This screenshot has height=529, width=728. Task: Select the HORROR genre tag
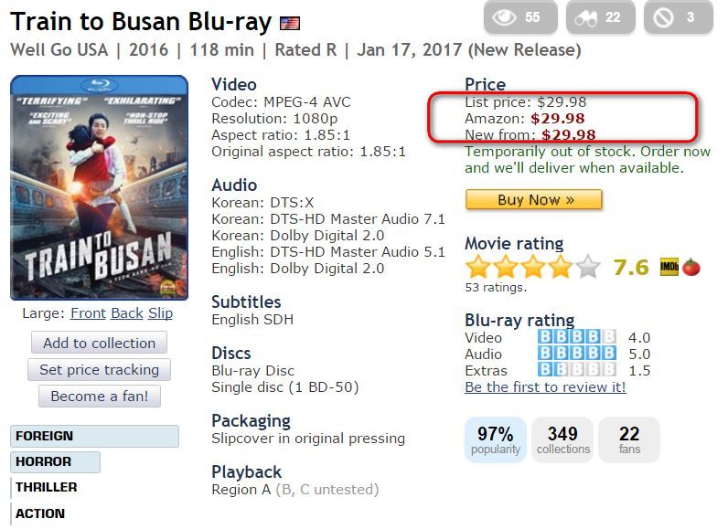(55, 461)
